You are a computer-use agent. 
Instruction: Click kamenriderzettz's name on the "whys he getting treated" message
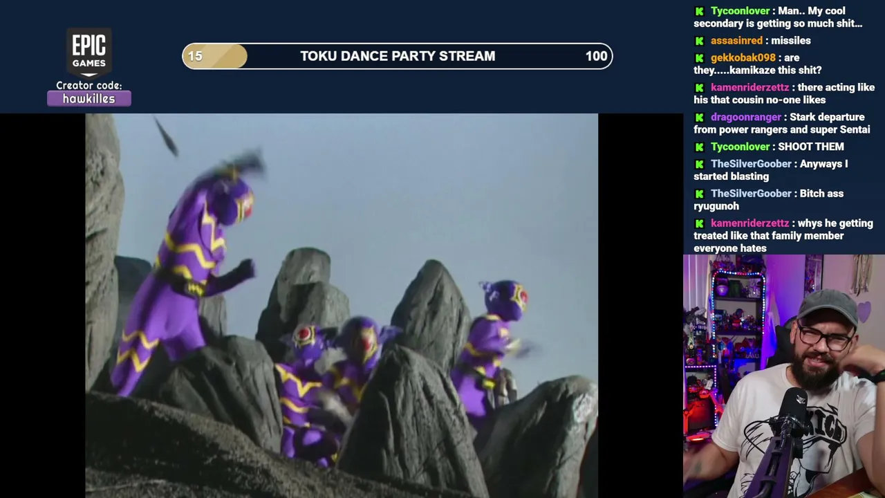[749, 223]
